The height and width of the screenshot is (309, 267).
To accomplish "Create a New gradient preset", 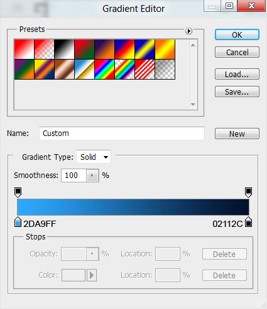I will [x=237, y=134].
